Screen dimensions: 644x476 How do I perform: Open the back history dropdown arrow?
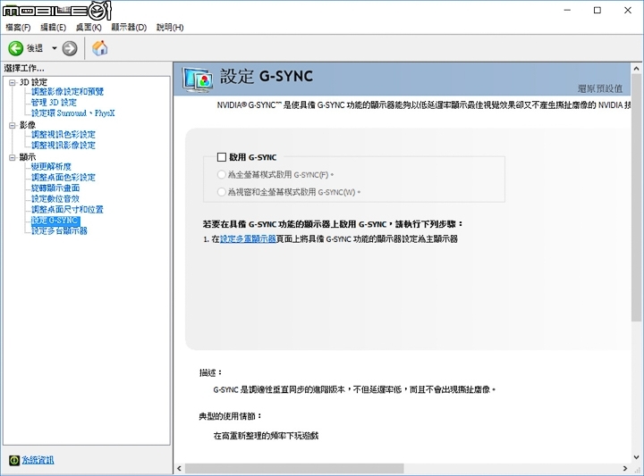tap(54, 48)
